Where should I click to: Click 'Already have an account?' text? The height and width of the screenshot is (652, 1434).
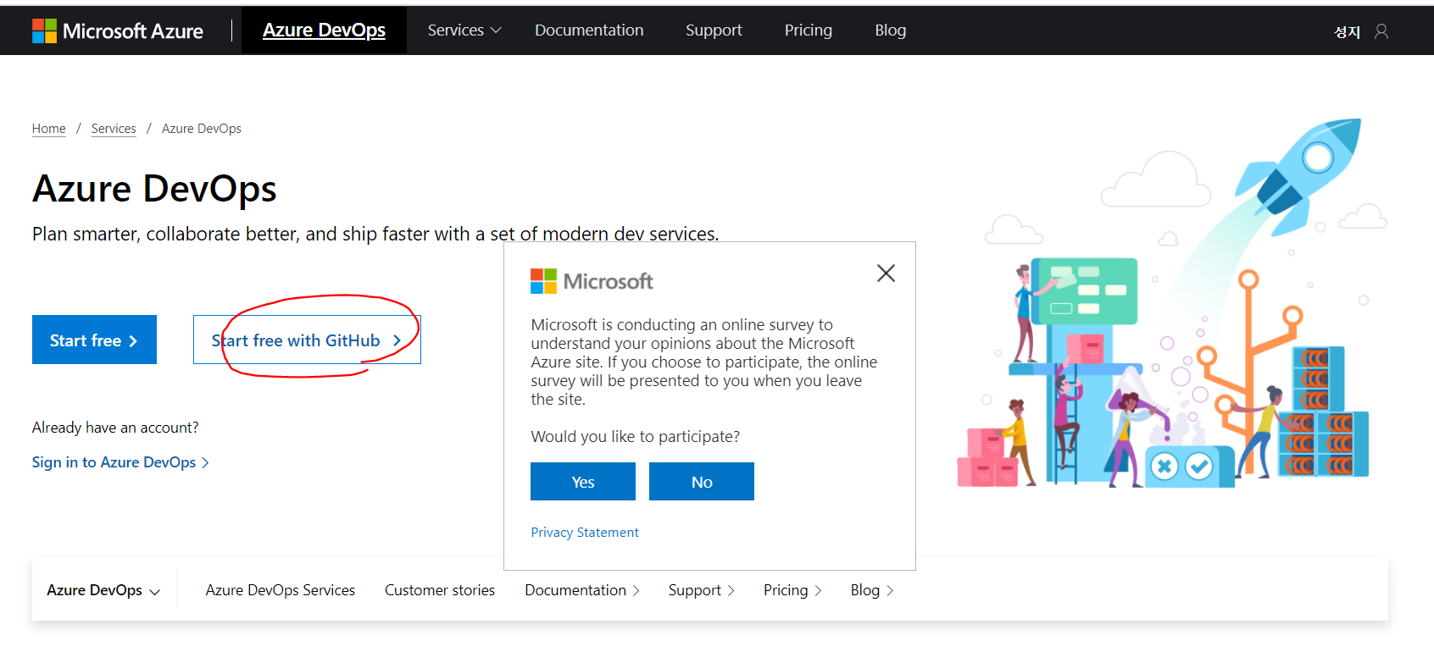tap(115, 428)
